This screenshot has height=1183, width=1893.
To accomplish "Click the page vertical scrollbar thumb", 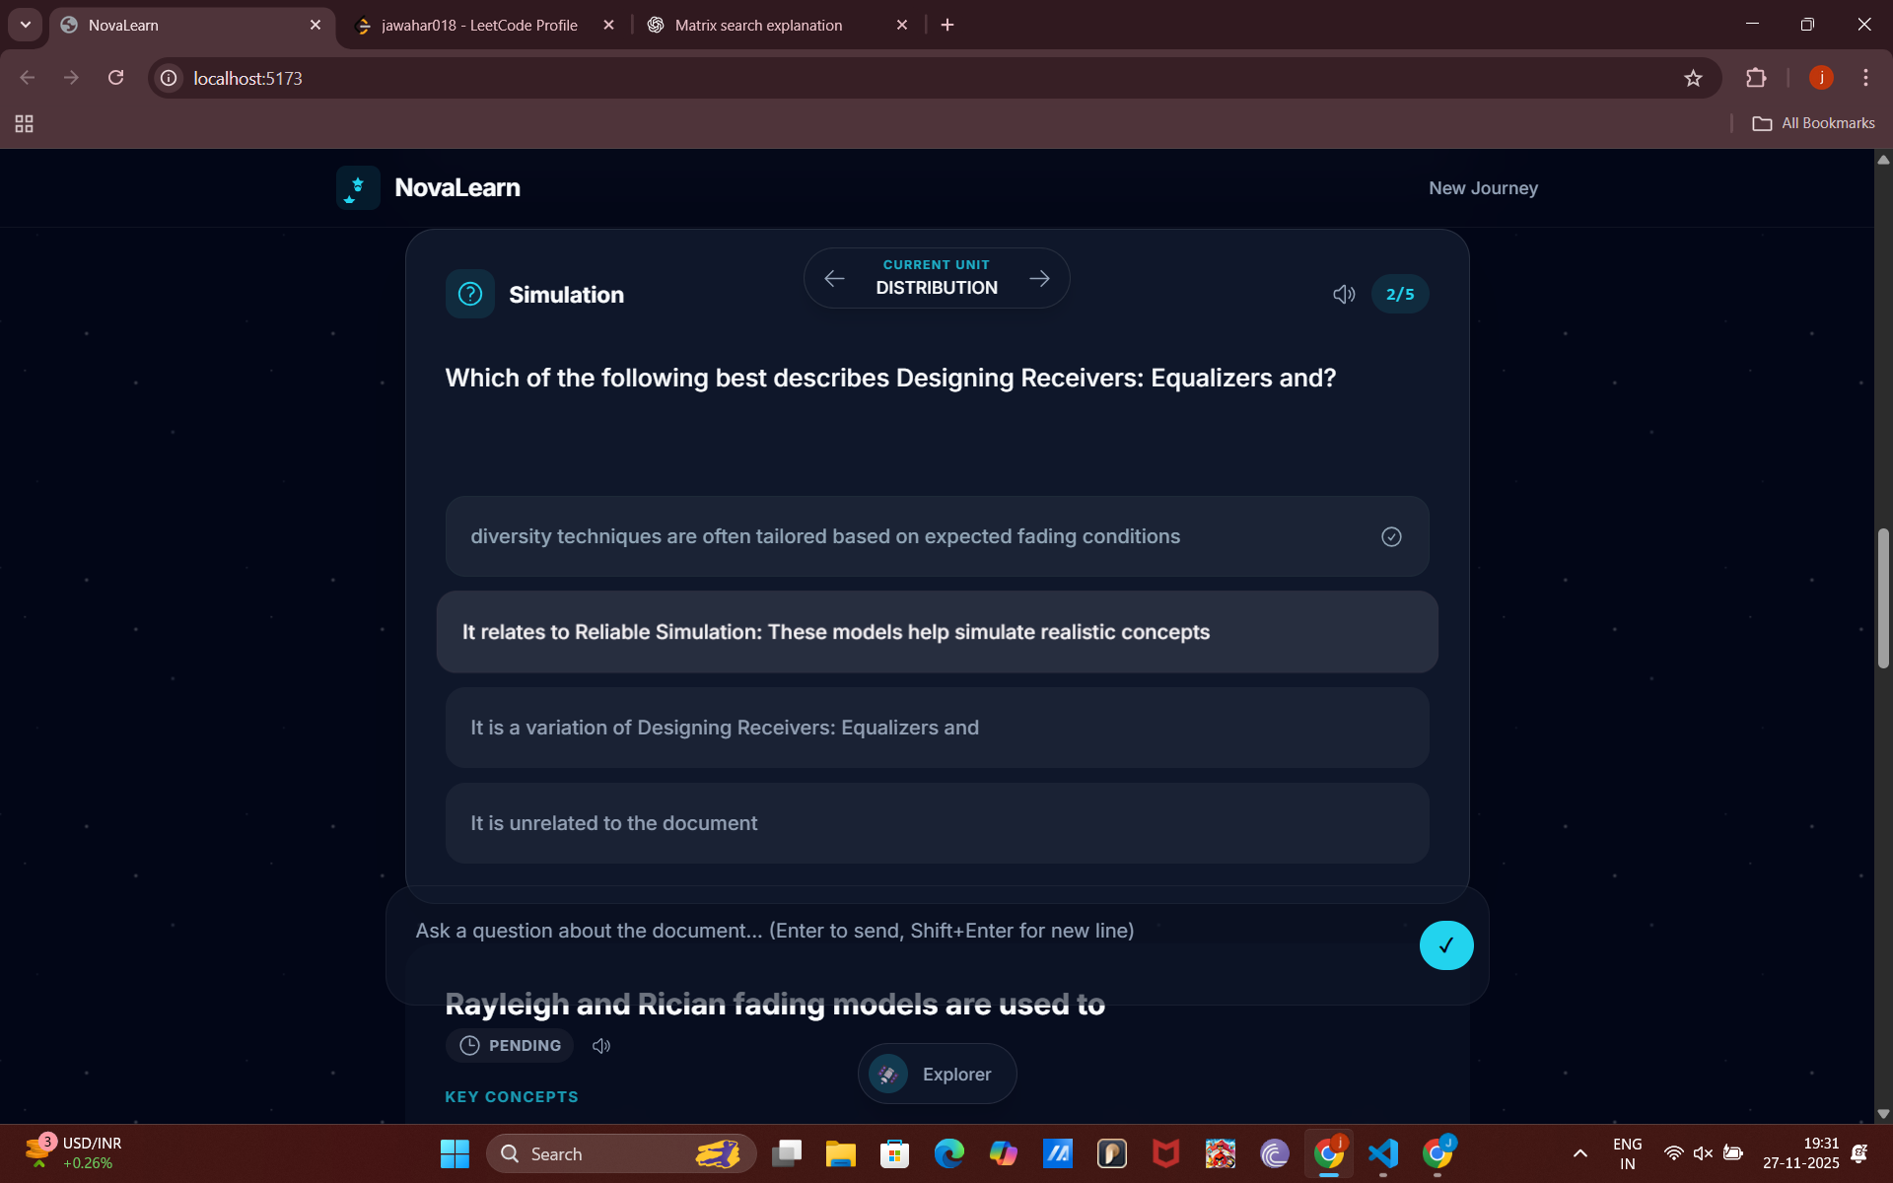I will (x=1883, y=597).
